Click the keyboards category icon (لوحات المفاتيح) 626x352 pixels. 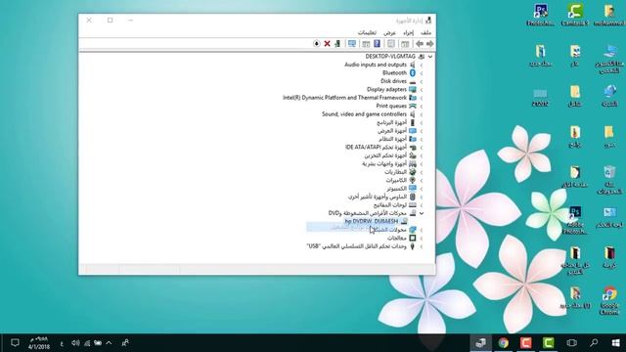(413, 205)
